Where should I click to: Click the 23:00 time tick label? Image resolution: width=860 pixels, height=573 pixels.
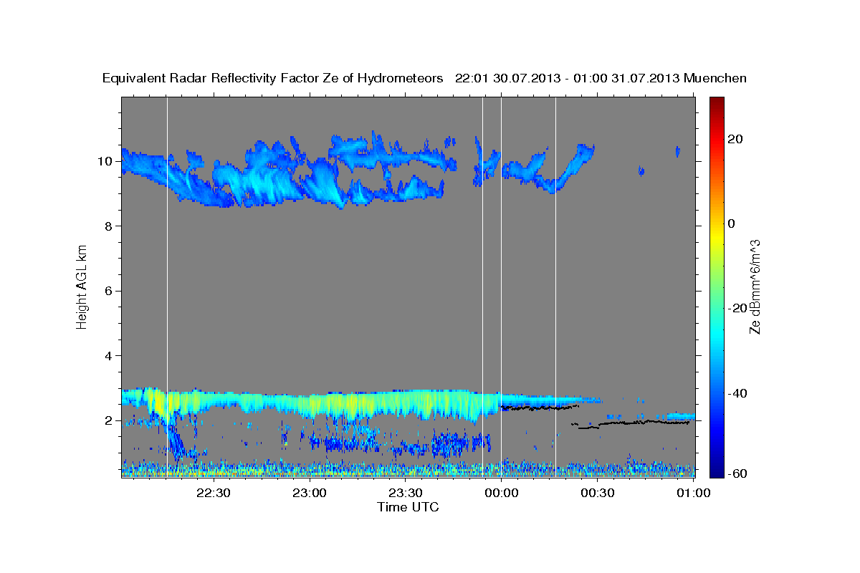pyautogui.click(x=310, y=493)
